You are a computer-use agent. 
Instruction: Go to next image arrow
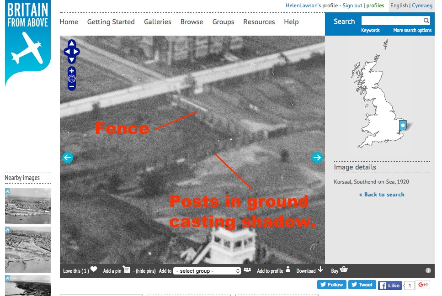[x=317, y=158]
